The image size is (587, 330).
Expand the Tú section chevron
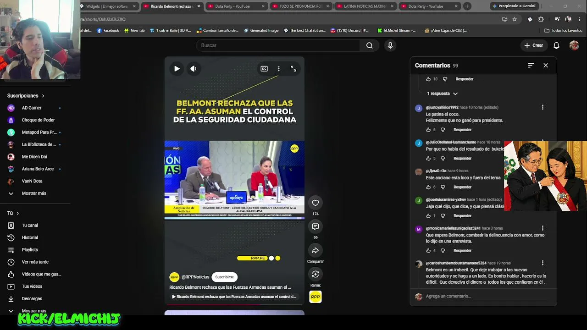click(x=18, y=213)
